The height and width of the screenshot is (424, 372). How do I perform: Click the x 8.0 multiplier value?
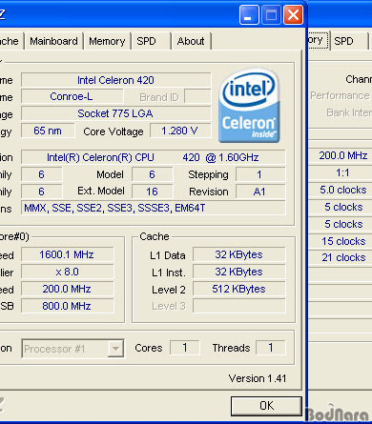[67, 272]
